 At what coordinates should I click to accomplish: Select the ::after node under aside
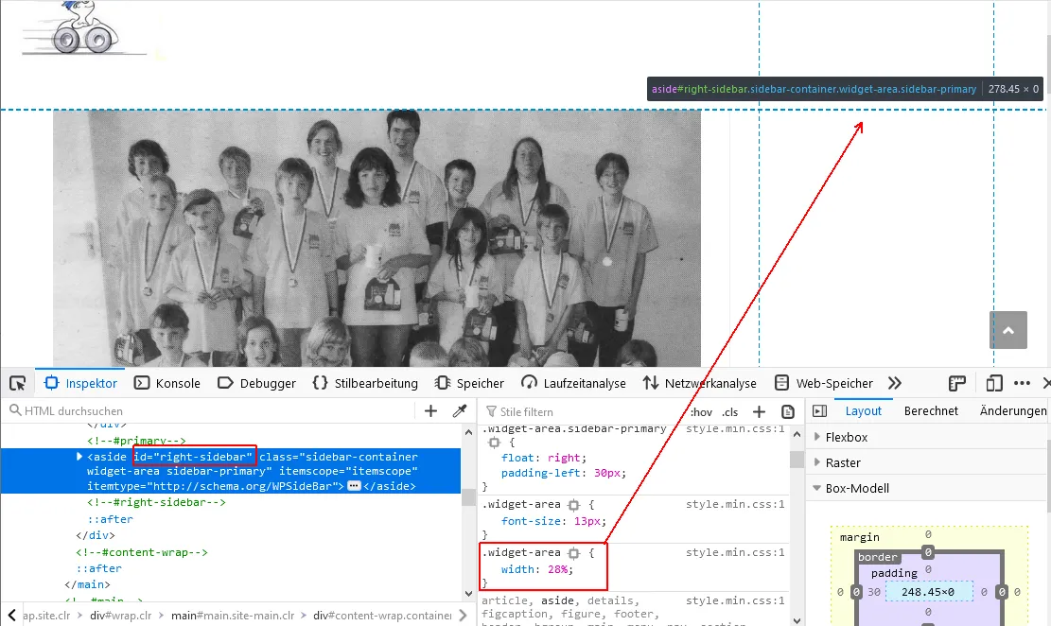pos(110,519)
